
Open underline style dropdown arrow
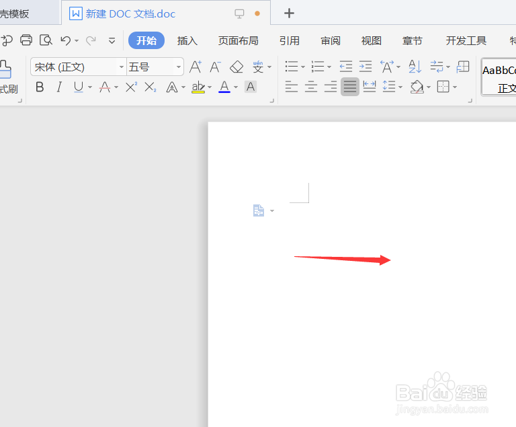point(90,87)
